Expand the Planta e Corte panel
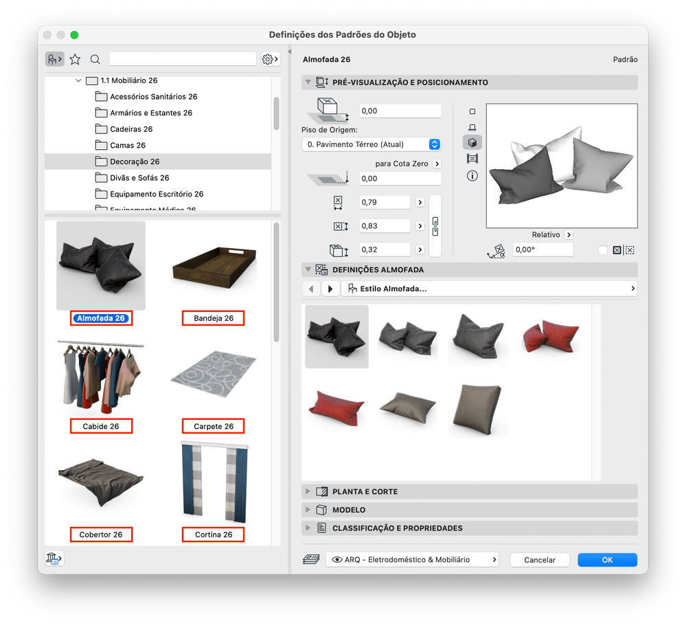 [x=469, y=492]
